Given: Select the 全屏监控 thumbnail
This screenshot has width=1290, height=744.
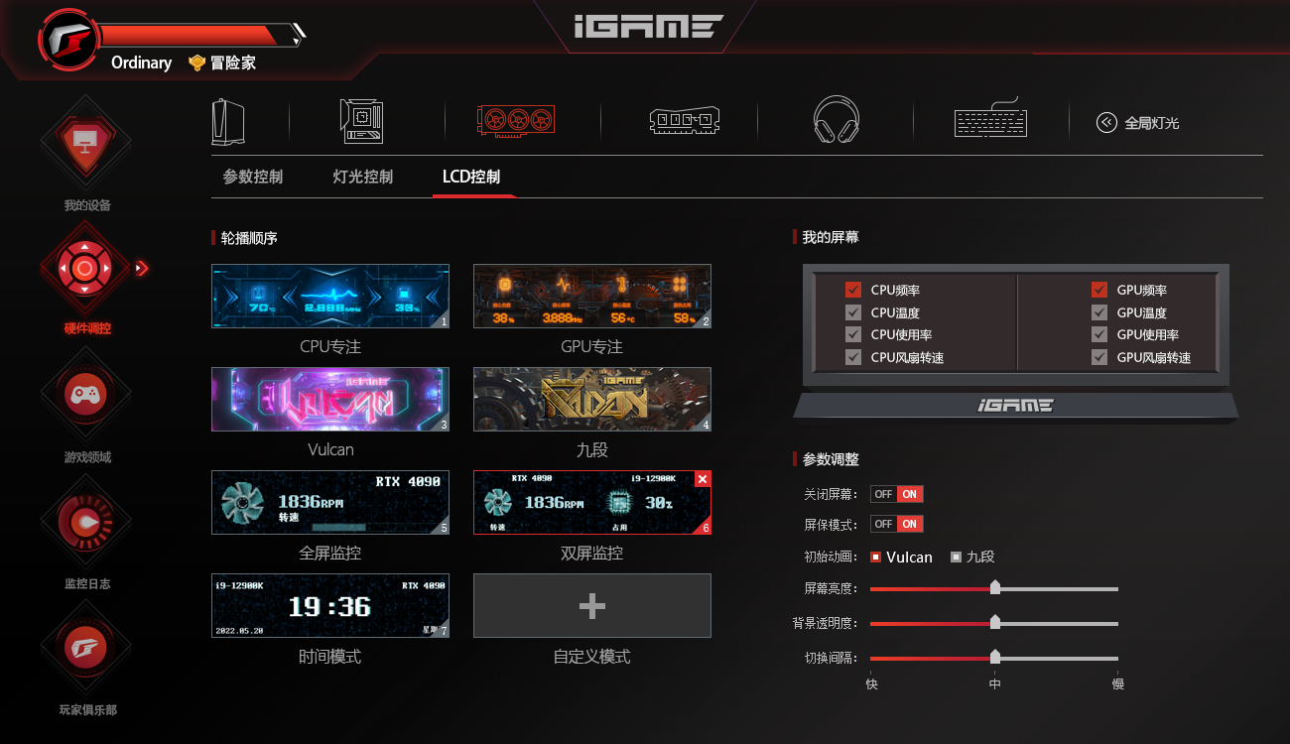Looking at the screenshot, I should (330, 502).
